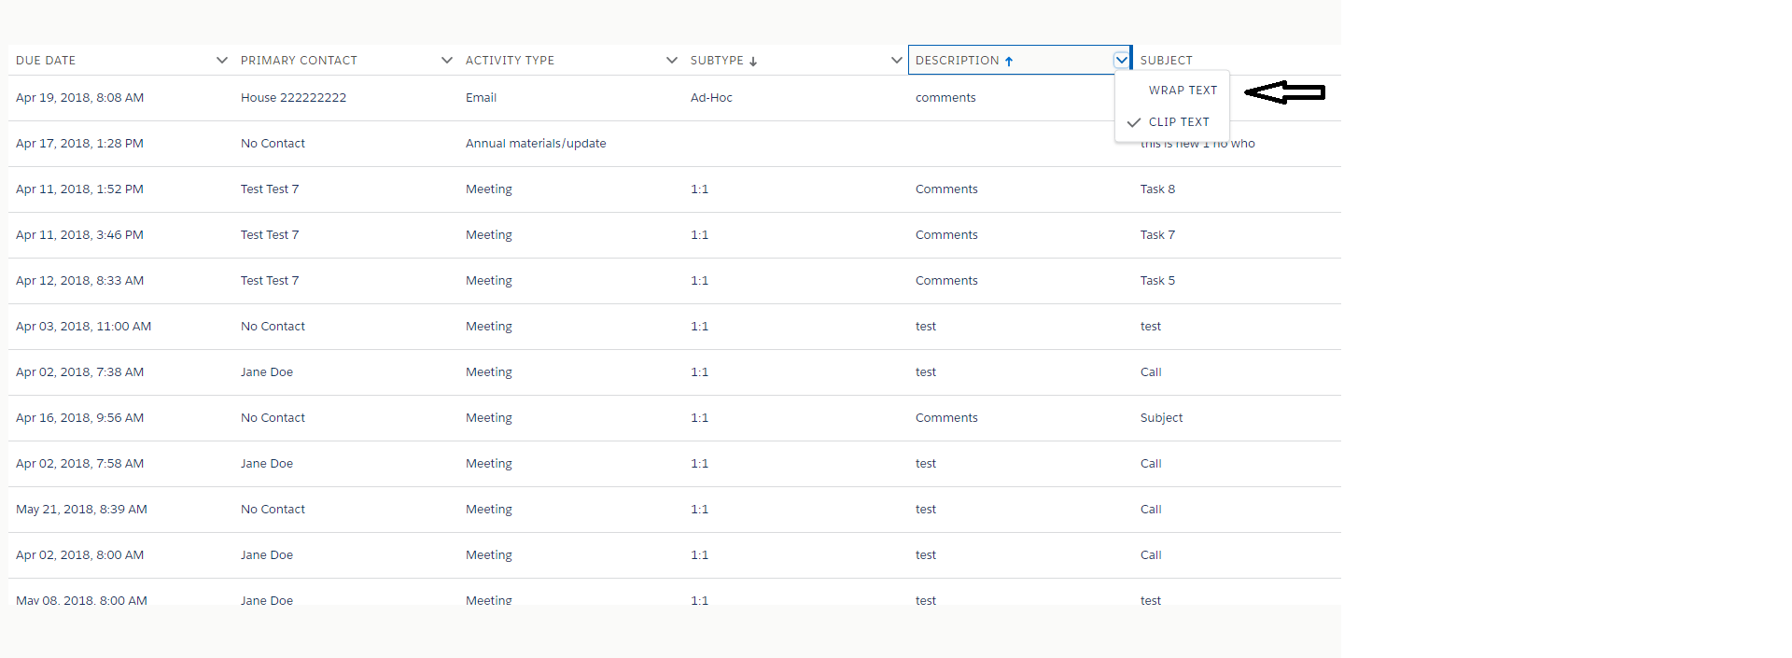Screen dimensions: 1792x658
Task: Sort by the Activity Type header label
Action: pyautogui.click(x=510, y=61)
